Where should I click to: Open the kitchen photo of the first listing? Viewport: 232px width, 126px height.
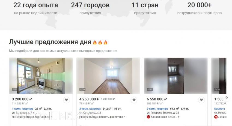click(41, 76)
